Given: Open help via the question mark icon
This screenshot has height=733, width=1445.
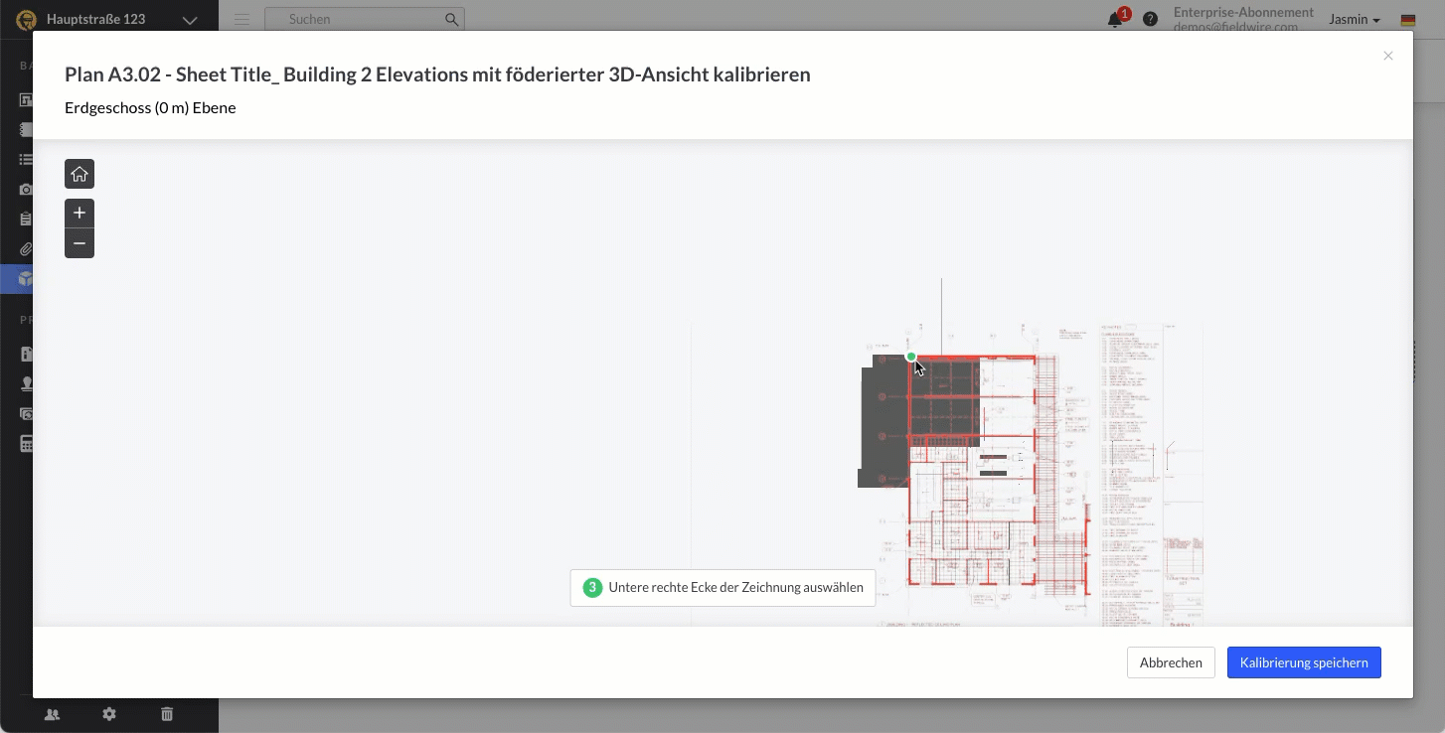Looking at the screenshot, I should pyautogui.click(x=1150, y=20).
